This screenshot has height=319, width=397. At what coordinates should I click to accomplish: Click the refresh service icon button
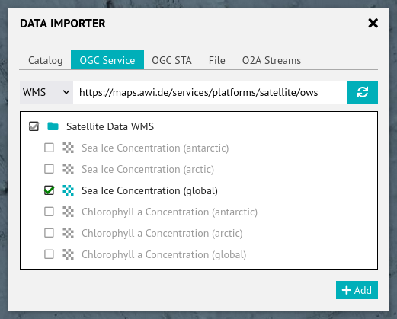click(363, 92)
